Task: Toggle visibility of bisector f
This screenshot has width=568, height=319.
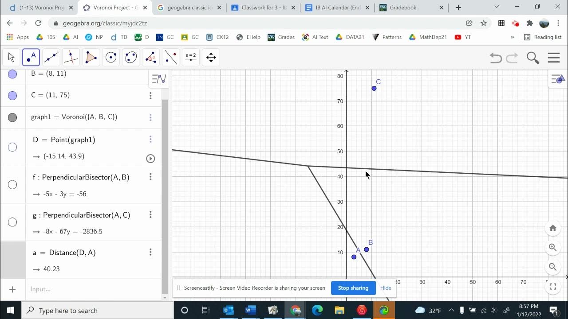Action: (12, 185)
